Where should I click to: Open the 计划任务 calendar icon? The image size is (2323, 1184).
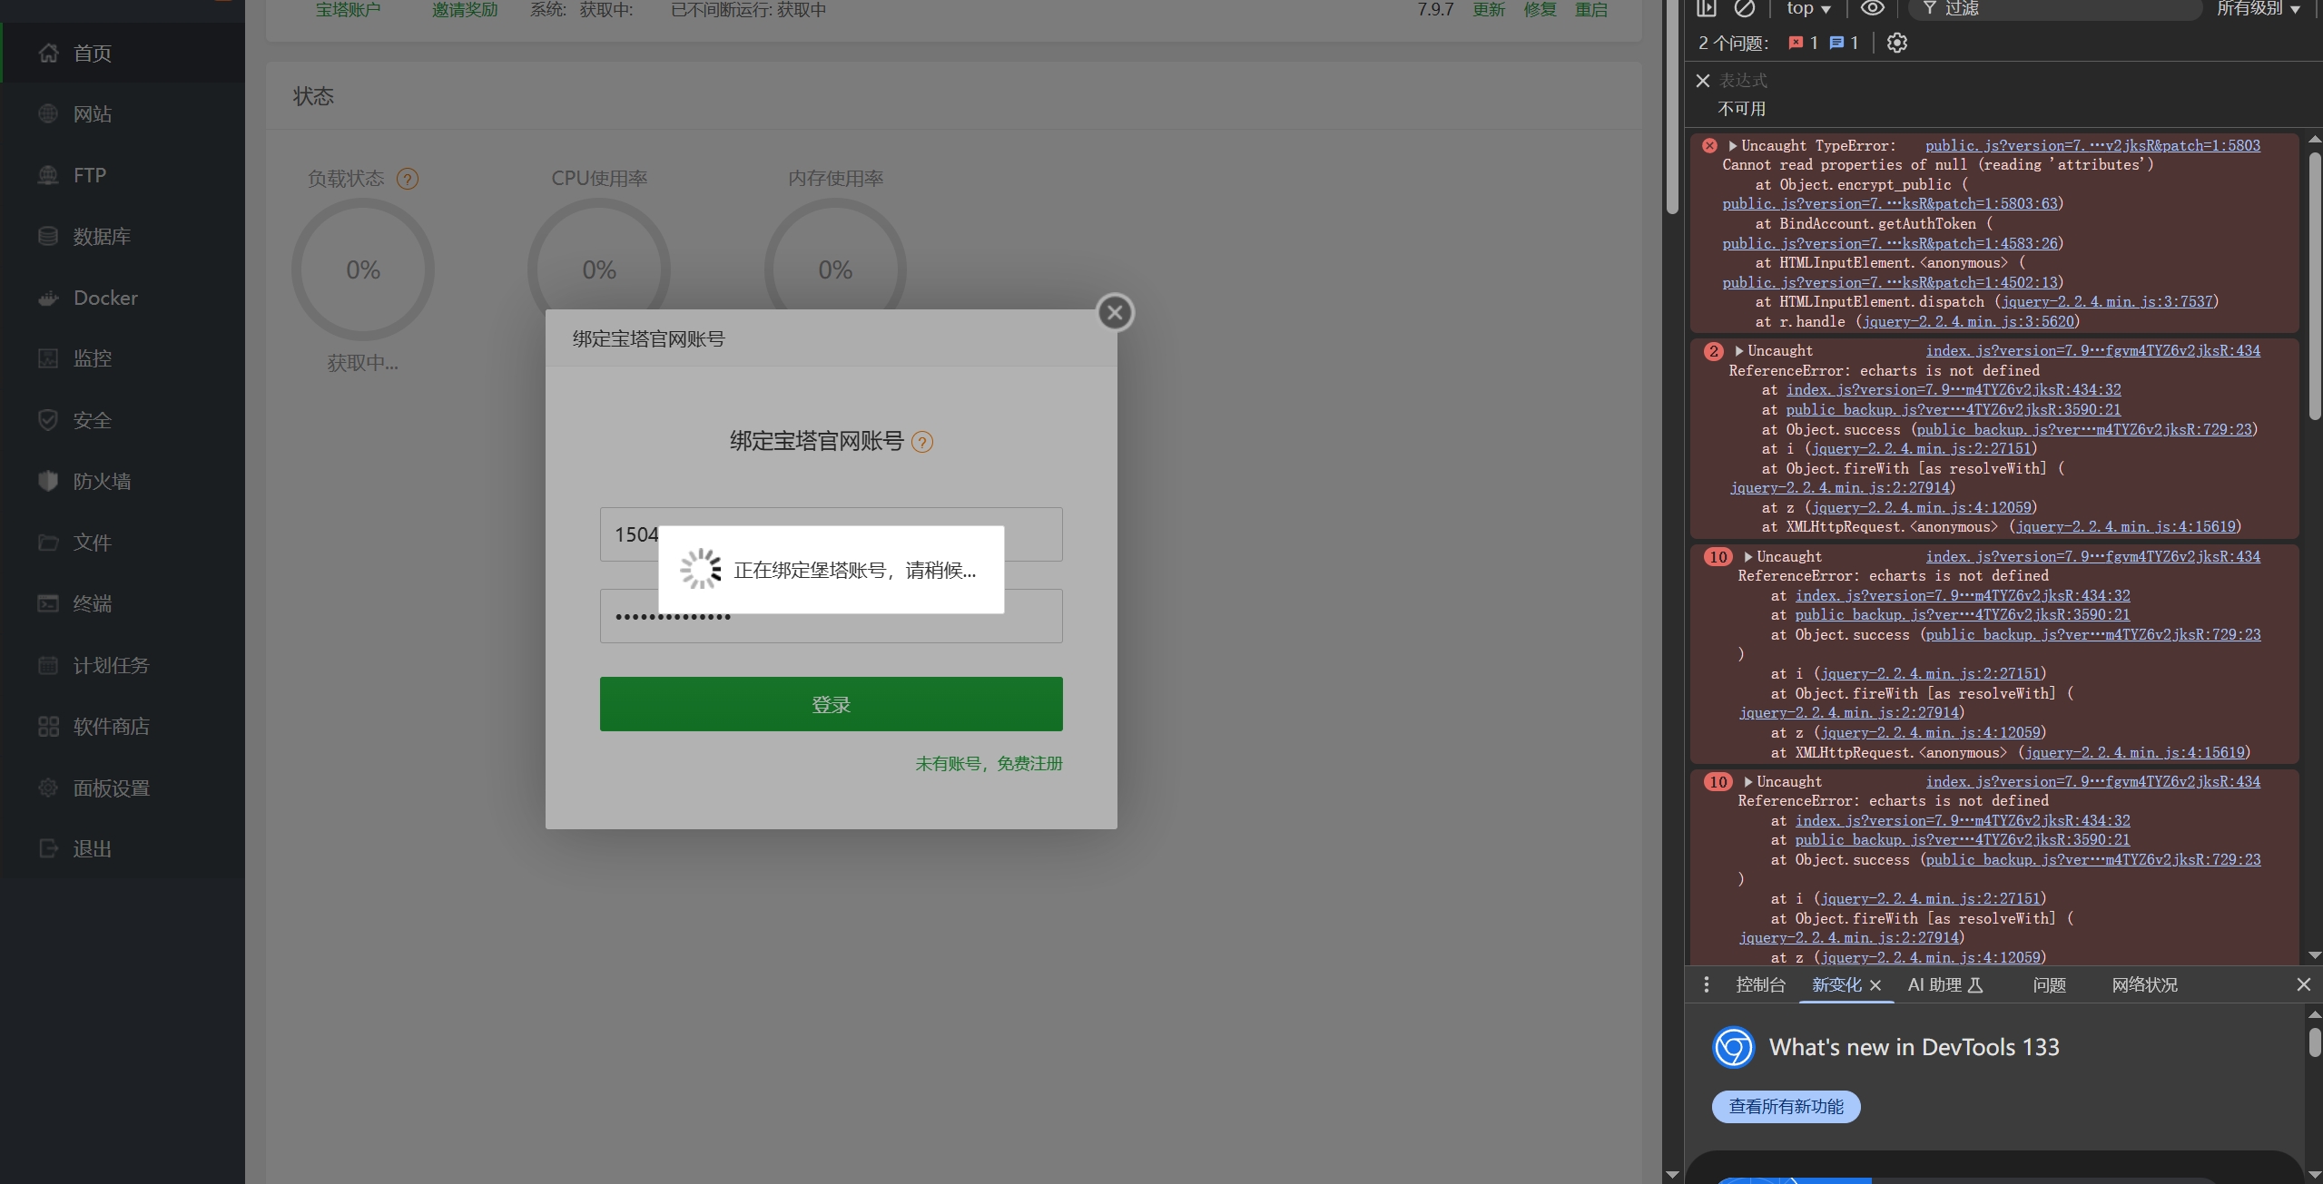pyautogui.click(x=48, y=665)
